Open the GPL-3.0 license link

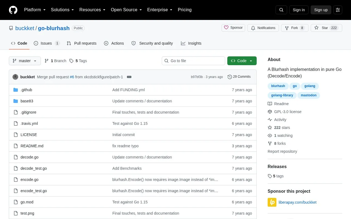284,112
